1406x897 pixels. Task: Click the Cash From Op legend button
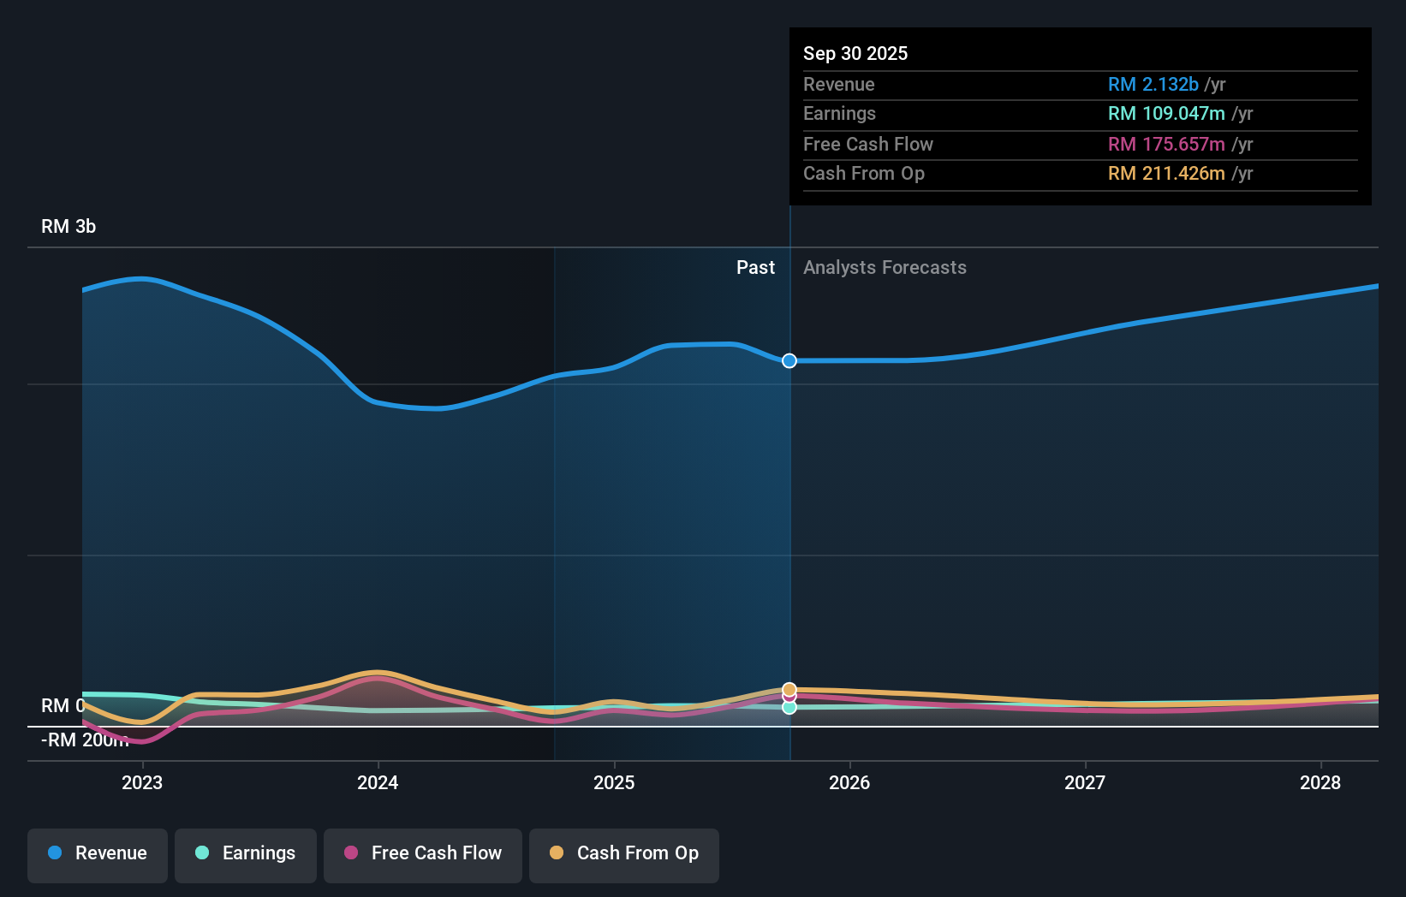click(x=624, y=855)
